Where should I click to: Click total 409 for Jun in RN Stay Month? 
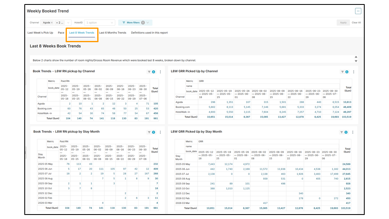[x=156, y=169]
